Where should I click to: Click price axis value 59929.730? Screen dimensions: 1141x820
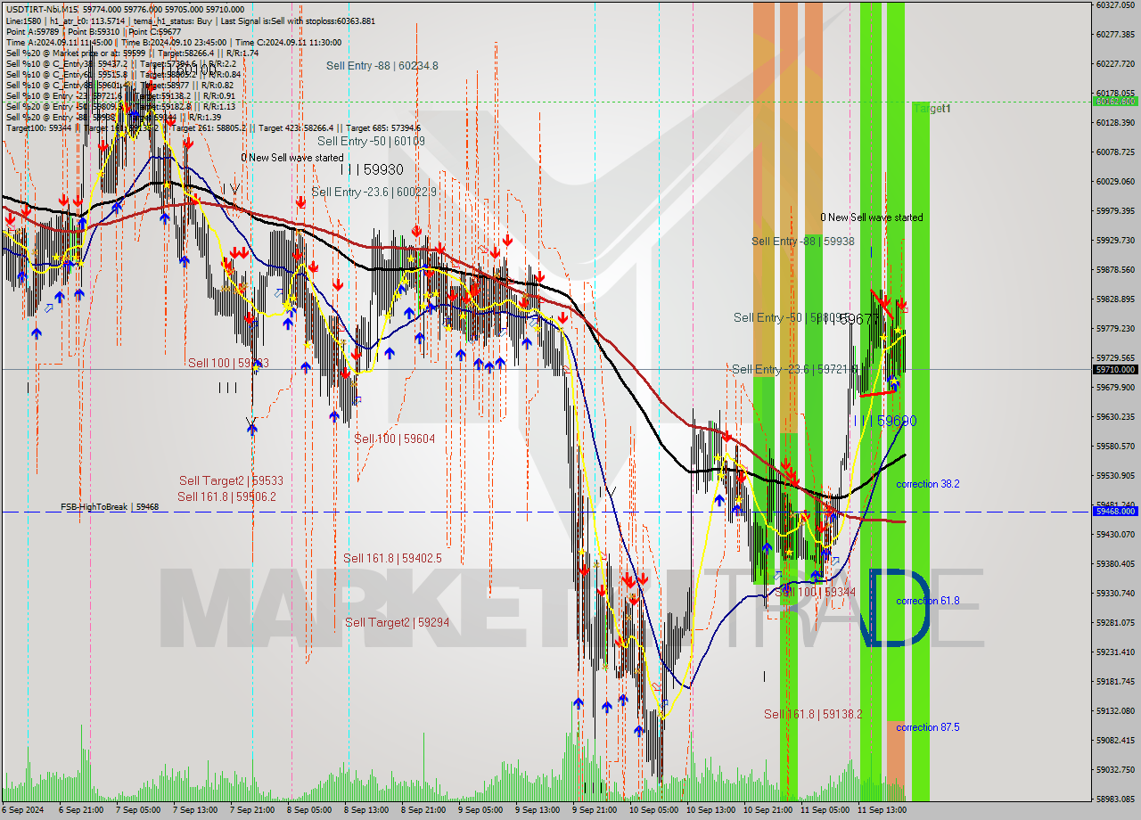[x=1115, y=240]
